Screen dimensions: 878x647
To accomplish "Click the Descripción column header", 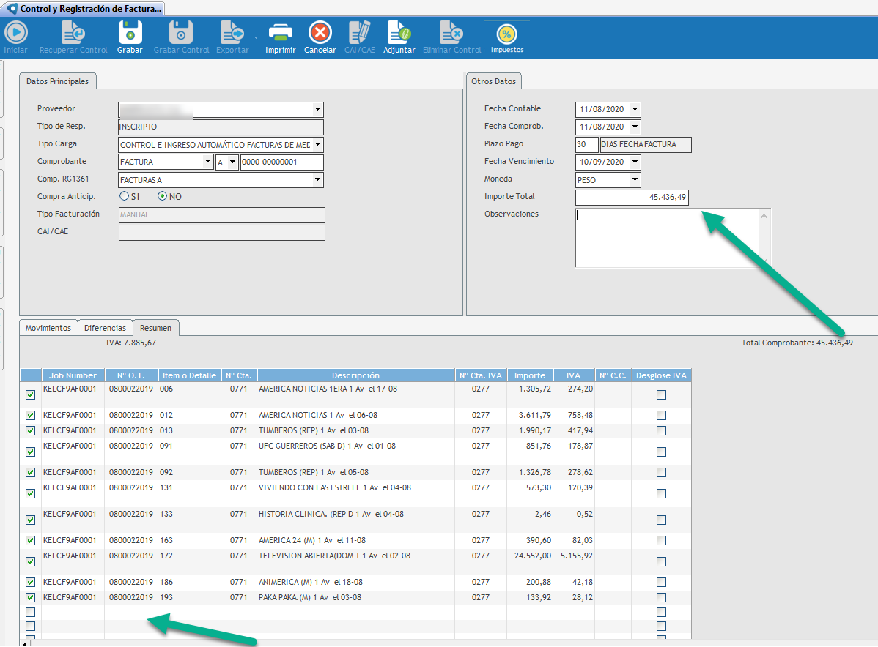I will [355, 375].
